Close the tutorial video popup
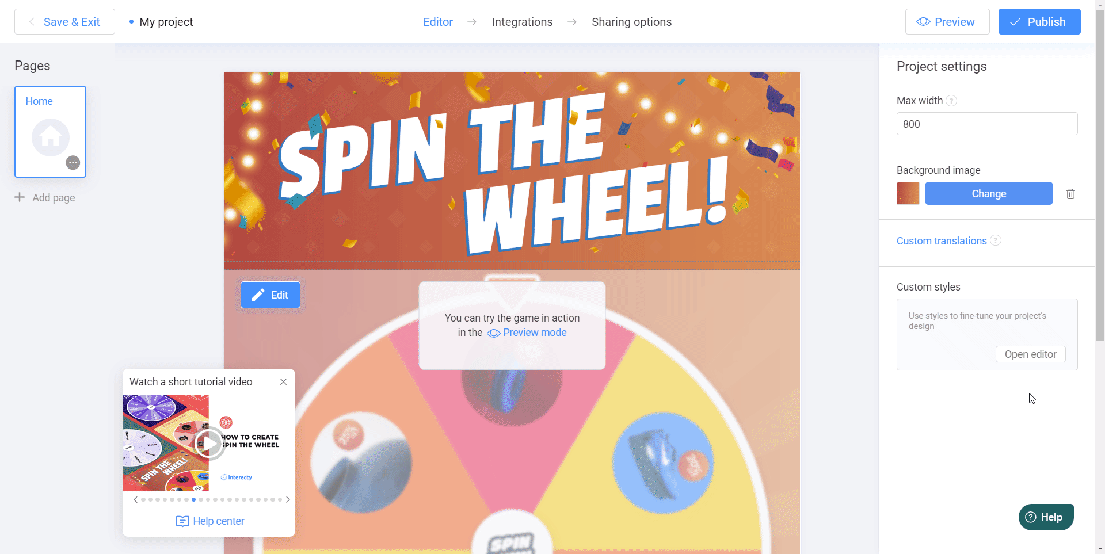1105x554 pixels. (283, 382)
